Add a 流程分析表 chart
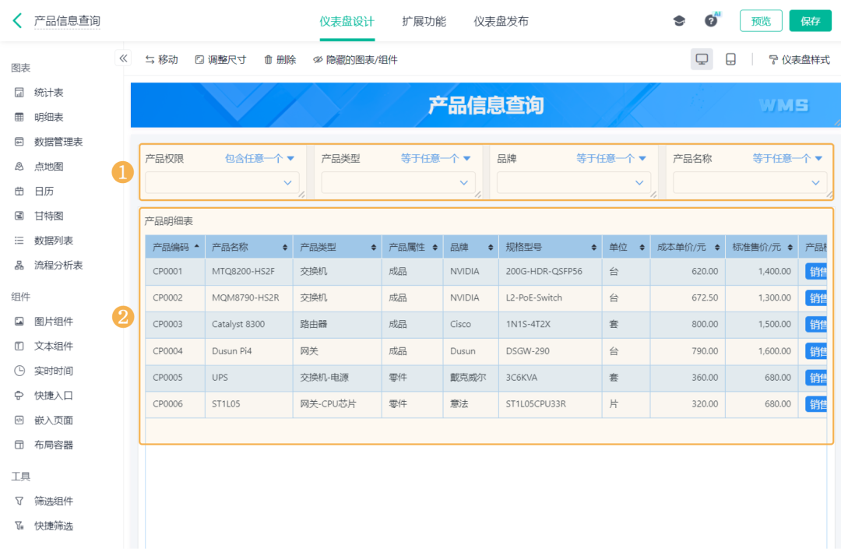 coord(58,266)
